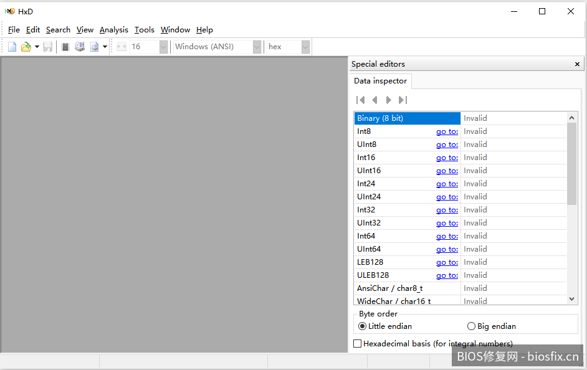Jump to first byte in Data inspector
This screenshot has height=370, width=587.
pyautogui.click(x=360, y=100)
